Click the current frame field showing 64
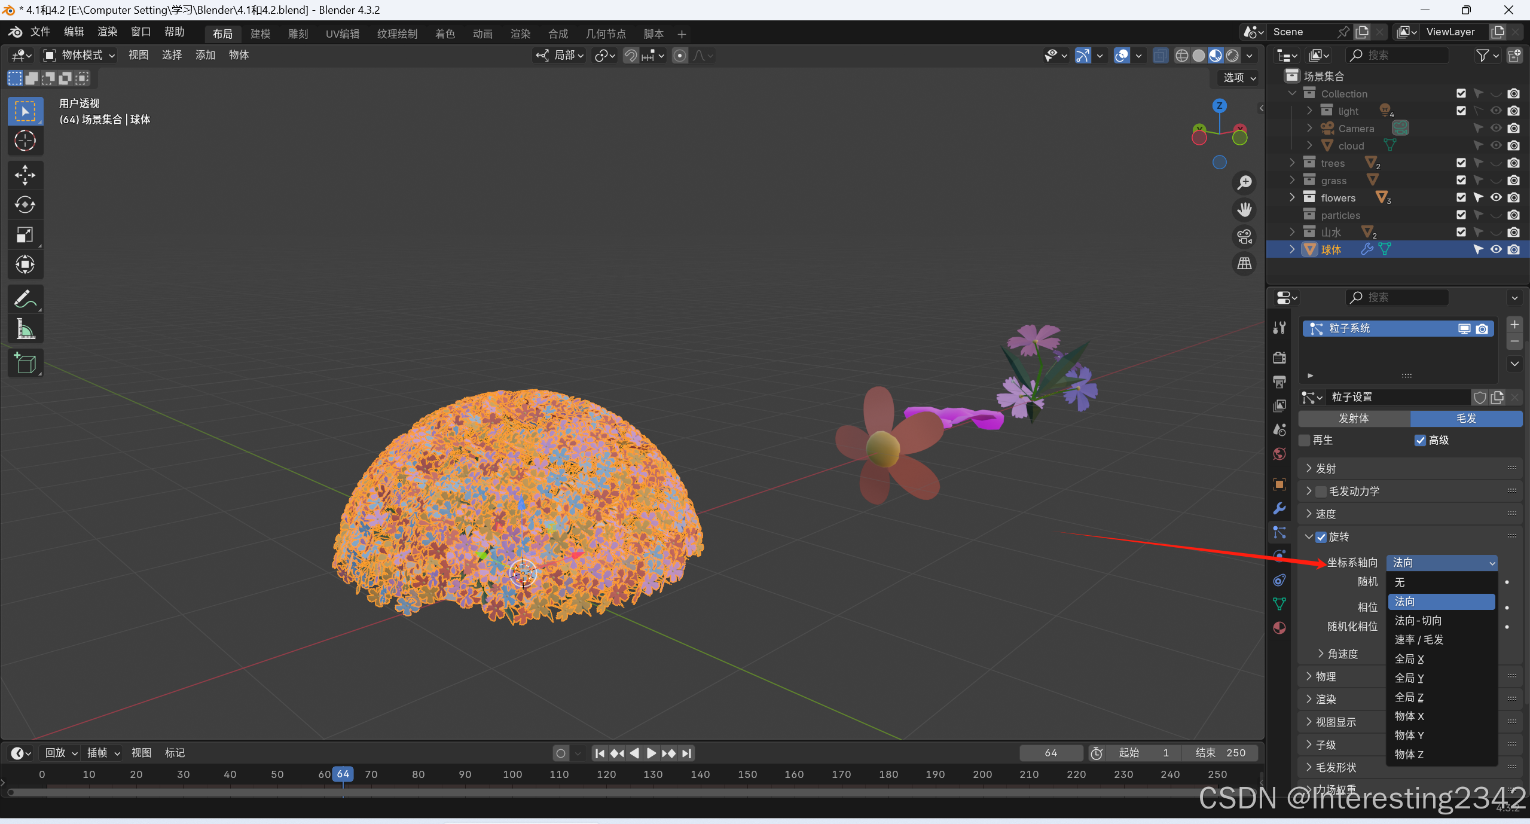Image resolution: width=1530 pixels, height=824 pixels. click(1050, 753)
